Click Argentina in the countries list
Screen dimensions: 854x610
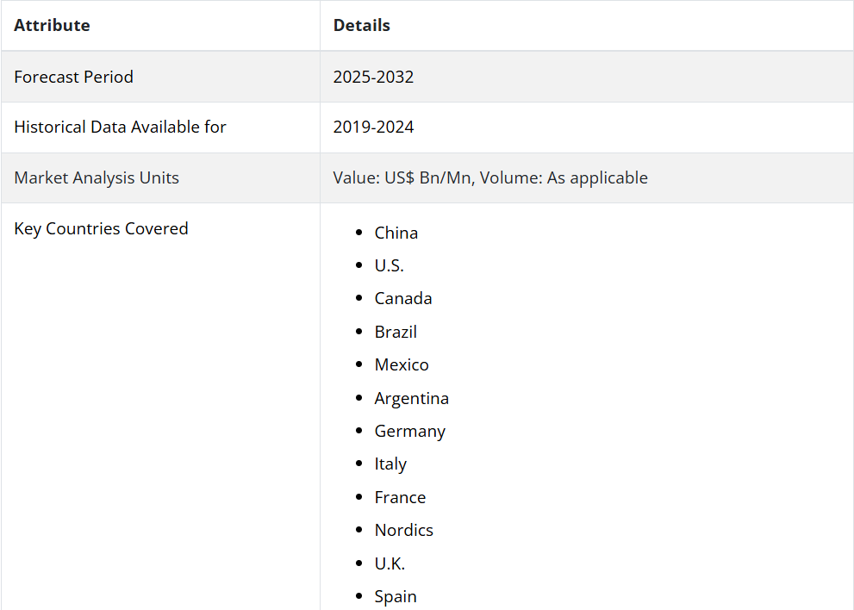(412, 399)
